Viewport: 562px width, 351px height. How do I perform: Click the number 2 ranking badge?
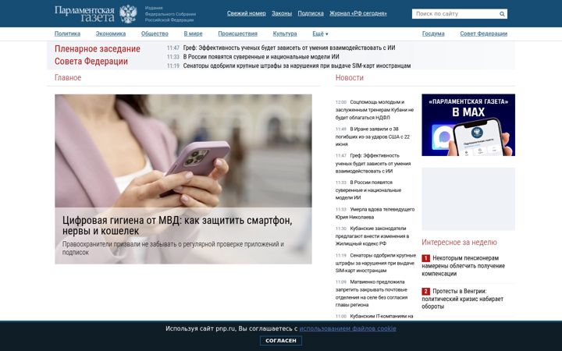pos(426,291)
